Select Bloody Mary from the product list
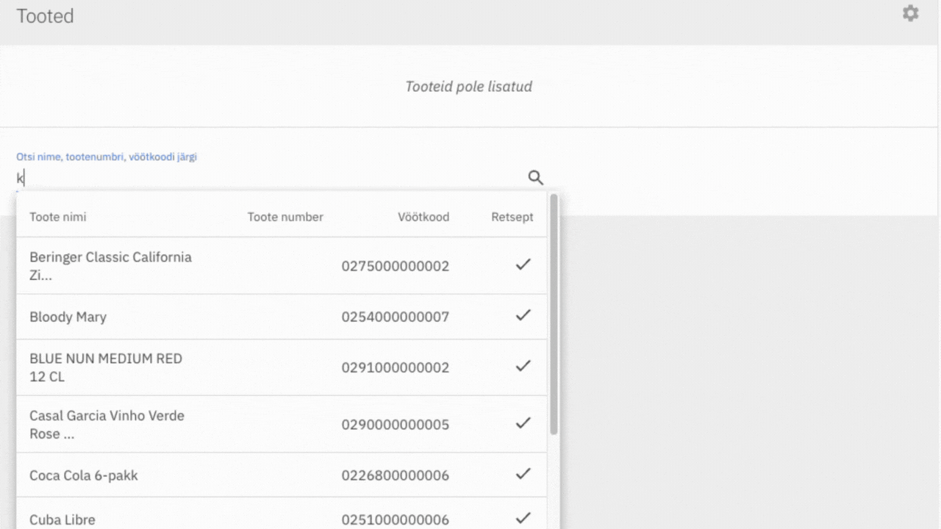 coord(68,317)
